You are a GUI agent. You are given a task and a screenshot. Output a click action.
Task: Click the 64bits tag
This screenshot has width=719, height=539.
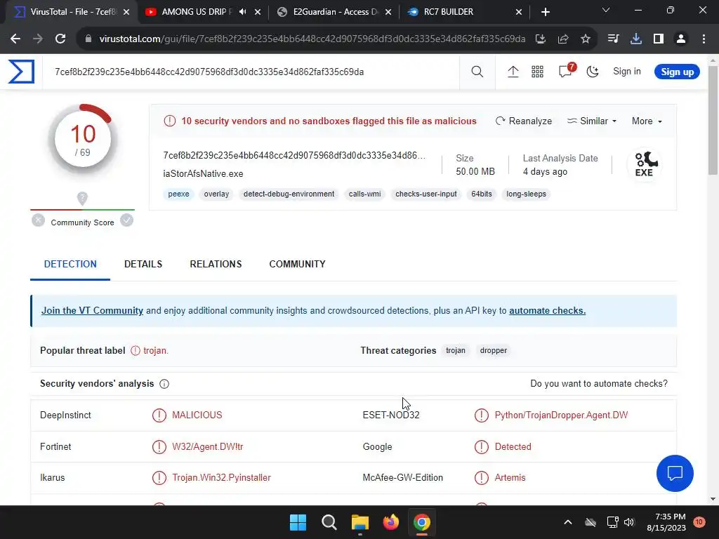point(482,194)
